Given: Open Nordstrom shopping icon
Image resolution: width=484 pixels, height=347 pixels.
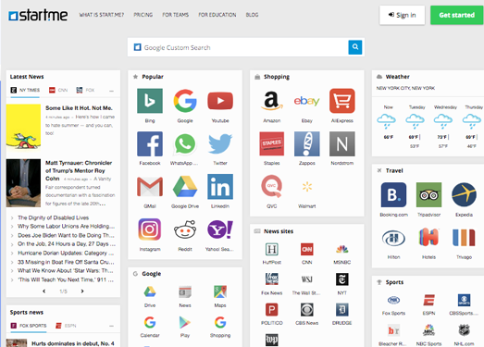Looking at the screenshot, I should (x=342, y=143).
